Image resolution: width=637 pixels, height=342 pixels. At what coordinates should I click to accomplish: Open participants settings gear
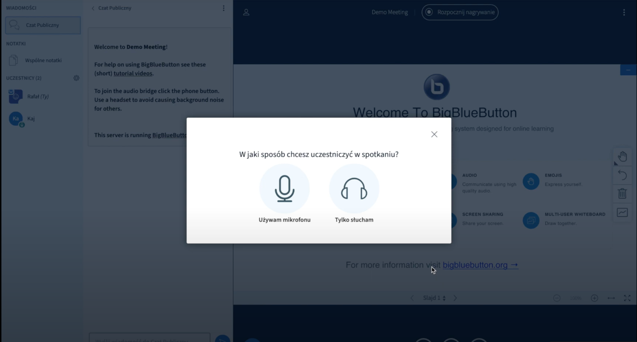pyautogui.click(x=76, y=78)
